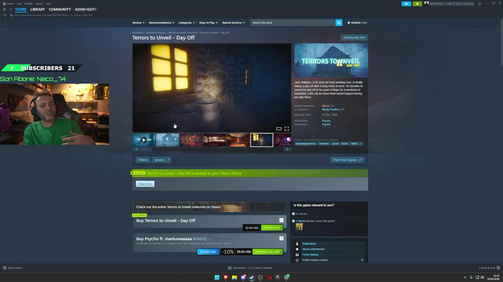
Task: Open Opera browser from taskbar
Action: [x=269, y=277]
